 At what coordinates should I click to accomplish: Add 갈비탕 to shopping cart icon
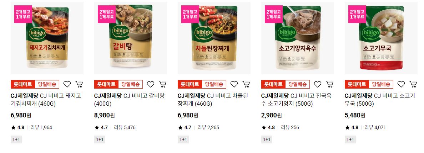pyautogui.click(x=162, y=84)
